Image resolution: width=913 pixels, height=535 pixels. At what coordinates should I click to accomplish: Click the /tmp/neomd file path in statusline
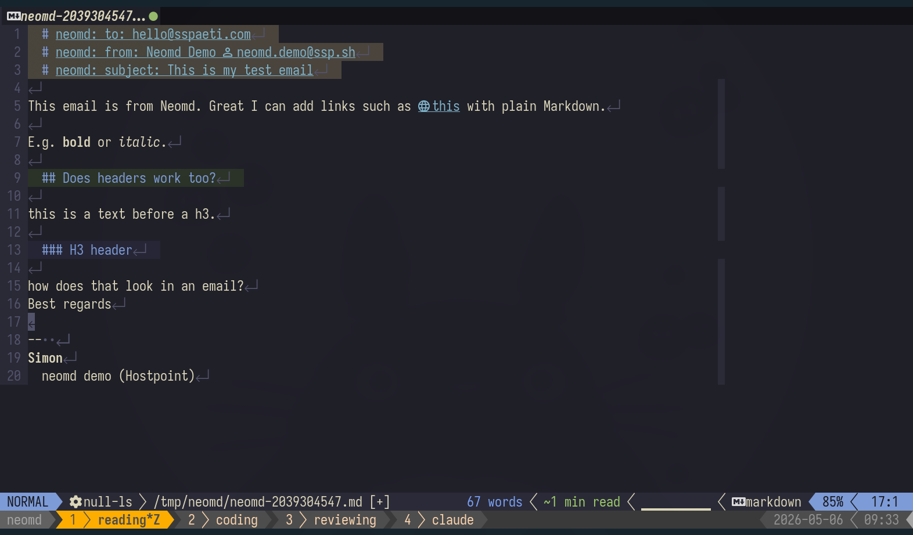pos(258,502)
